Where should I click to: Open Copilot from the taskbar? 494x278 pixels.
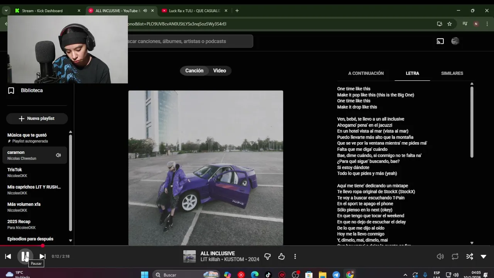[x=227, y=275]
